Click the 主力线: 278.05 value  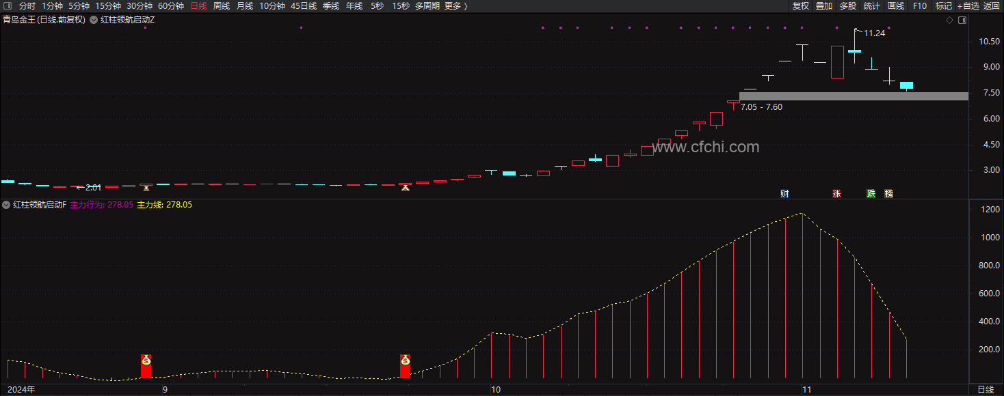coord(164,205)
